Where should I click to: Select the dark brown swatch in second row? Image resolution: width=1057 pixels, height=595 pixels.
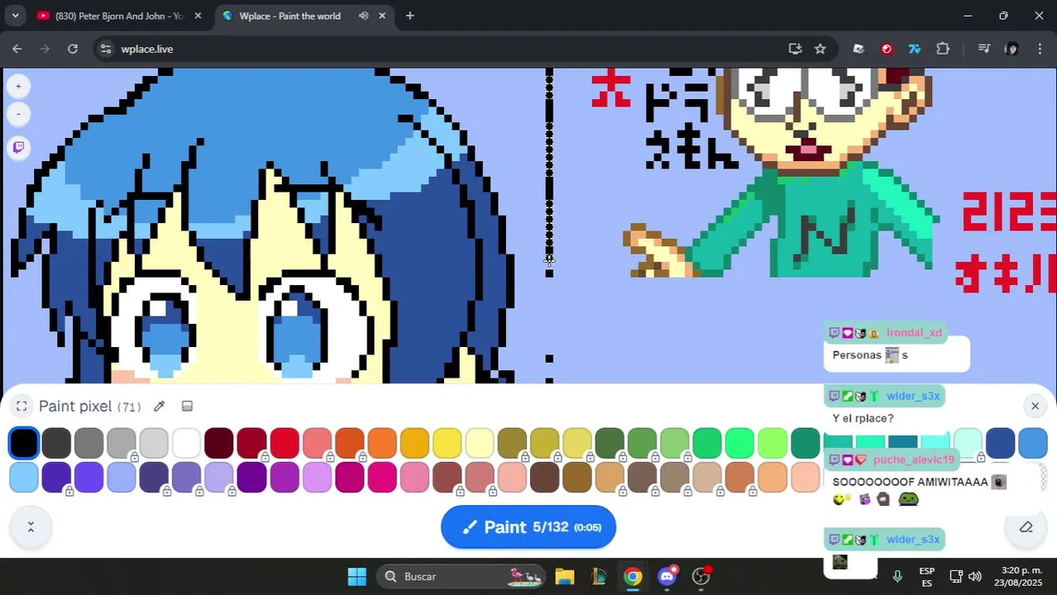point(544,477)
